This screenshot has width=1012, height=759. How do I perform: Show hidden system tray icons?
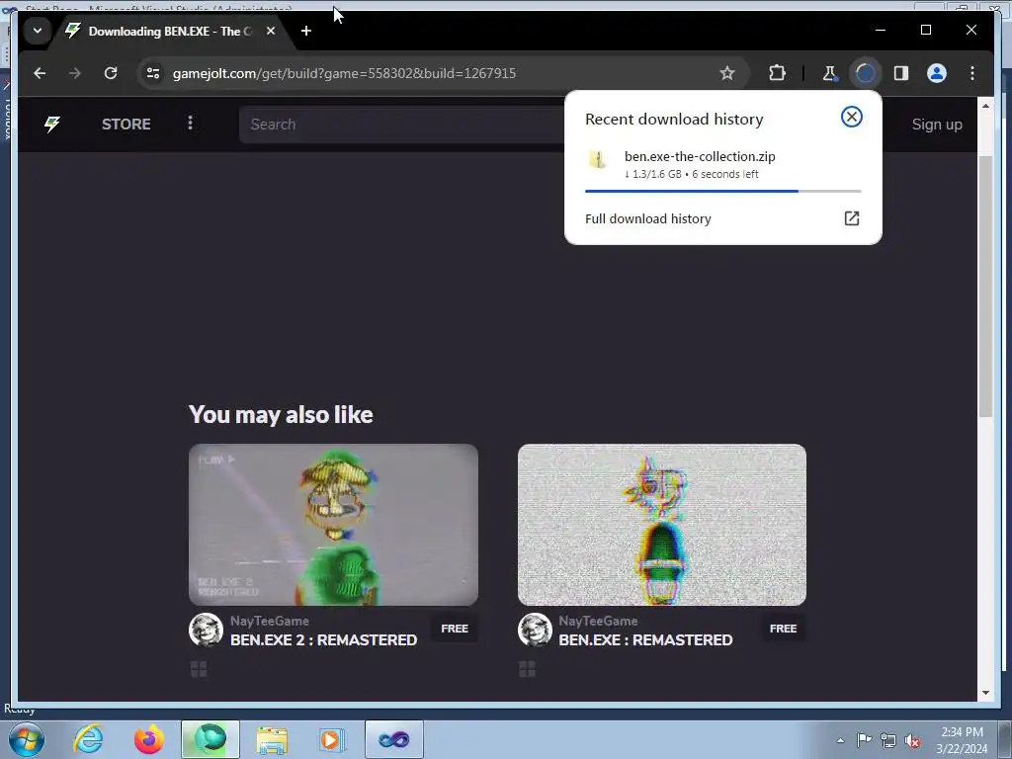pos(840,740)
